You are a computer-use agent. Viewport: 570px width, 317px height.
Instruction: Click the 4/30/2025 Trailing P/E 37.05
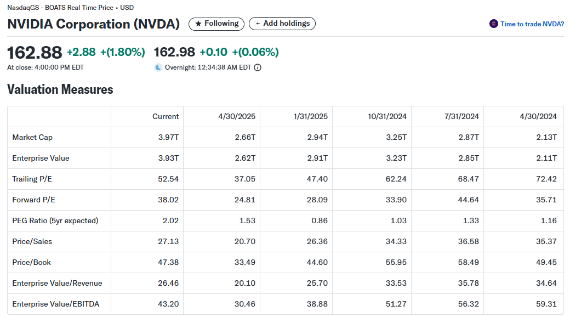245,179
